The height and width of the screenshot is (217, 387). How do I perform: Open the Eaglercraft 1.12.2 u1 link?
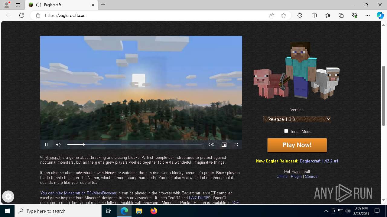coord(319,161)
